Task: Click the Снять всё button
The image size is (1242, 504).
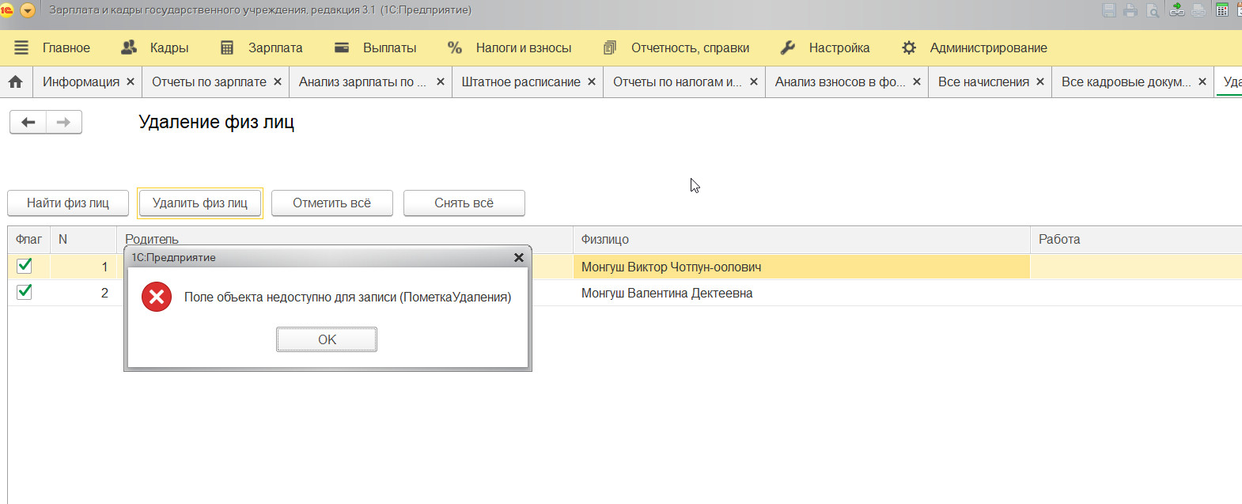Action: click(464, 203)
